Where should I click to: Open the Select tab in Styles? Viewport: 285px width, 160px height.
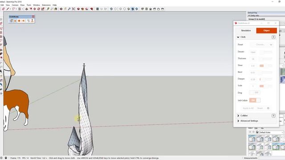coord(250,128)
